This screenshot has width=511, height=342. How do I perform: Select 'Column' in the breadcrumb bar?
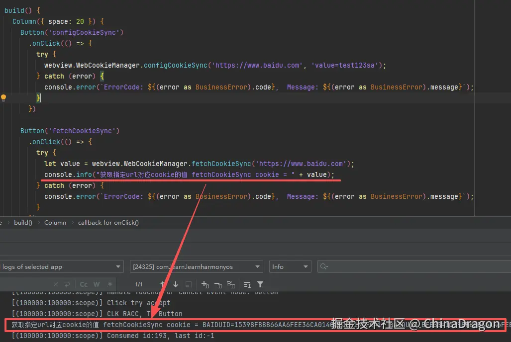(55, 223)
